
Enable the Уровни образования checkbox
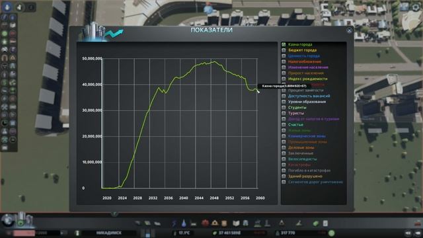284,102
